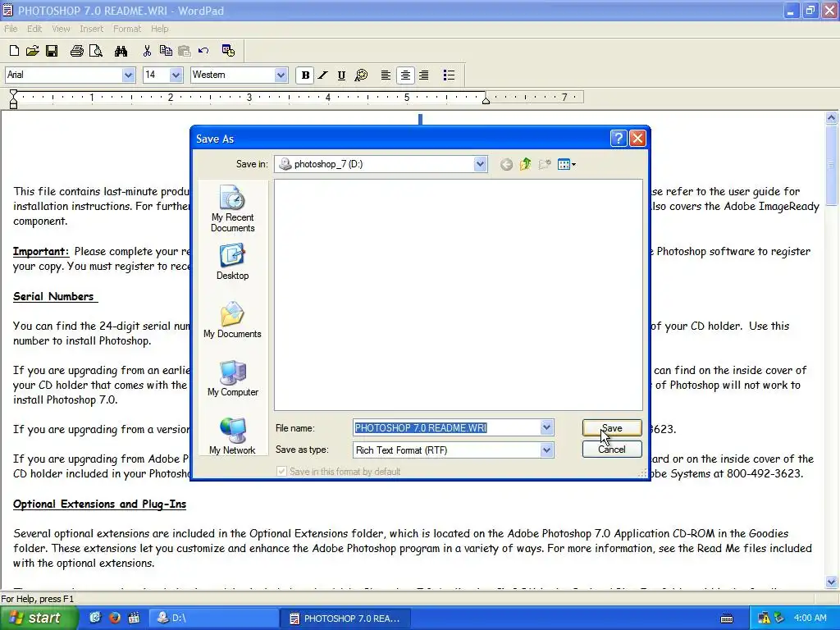The width and height of the screenshot is (840, 630).
Task: Toggle Bullets list button
Action: click(449, 75)
